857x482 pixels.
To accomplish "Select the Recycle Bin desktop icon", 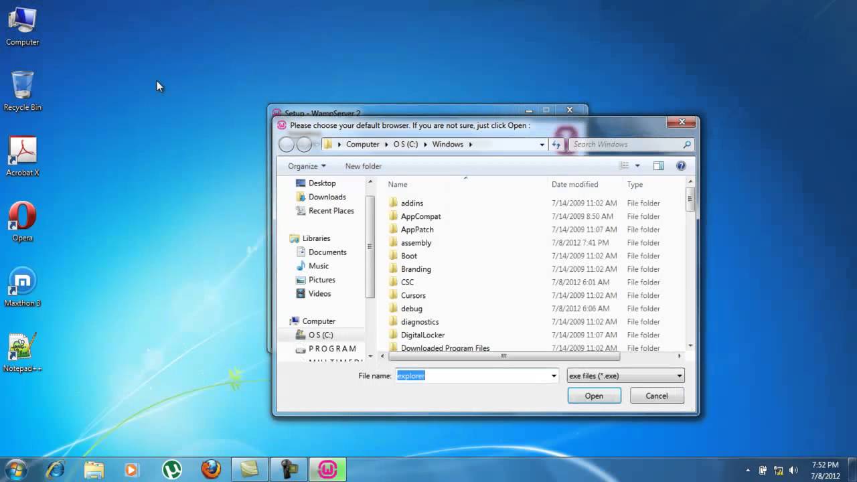I will (22, 91).
